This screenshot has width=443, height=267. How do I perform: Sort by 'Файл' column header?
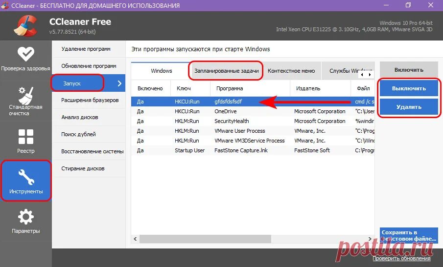(363, 88)
